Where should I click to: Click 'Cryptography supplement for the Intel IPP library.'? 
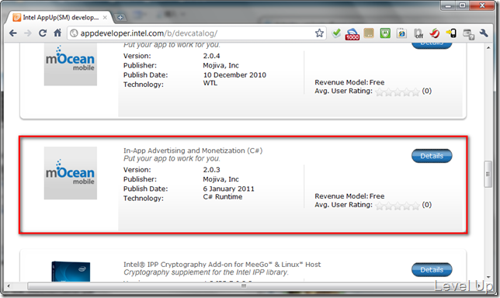point(206,272)
